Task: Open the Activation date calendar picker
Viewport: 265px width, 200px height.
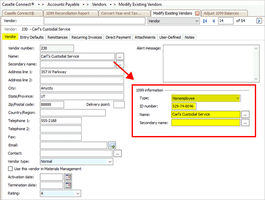Action: click(x=68, y=177)
